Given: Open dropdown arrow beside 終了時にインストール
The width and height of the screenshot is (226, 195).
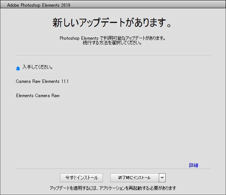Looking at the screenshot, I should click(x=162, y=178).
